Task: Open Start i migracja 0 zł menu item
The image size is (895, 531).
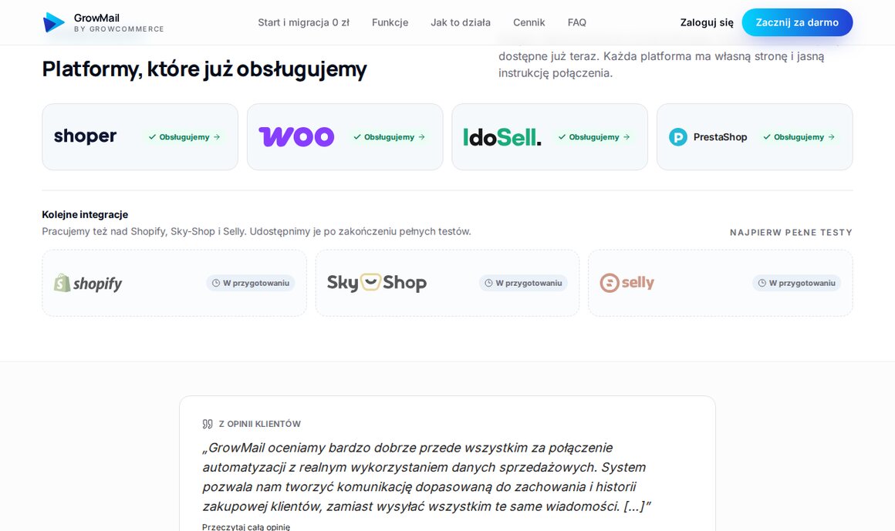Action: (x=304, y=22)
